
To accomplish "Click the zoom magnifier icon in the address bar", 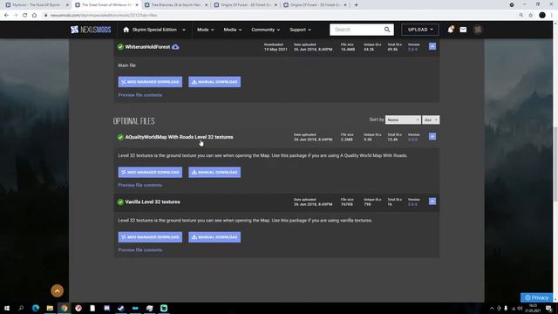I will point(521,16).
